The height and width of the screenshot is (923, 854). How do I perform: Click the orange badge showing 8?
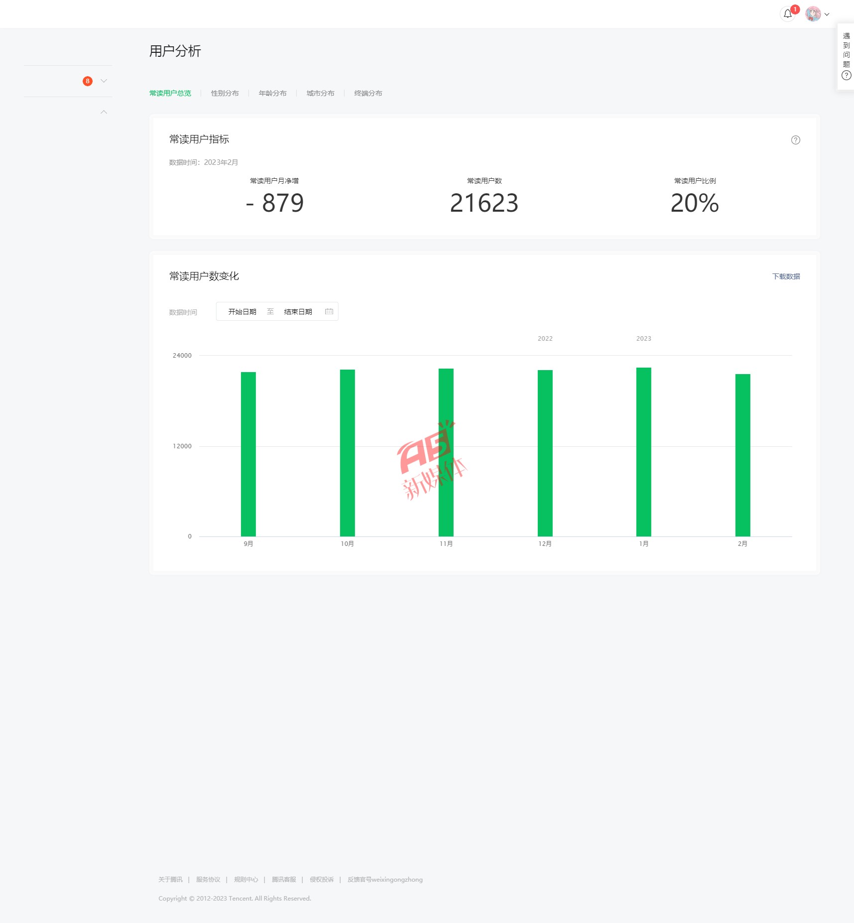[88, 81]
